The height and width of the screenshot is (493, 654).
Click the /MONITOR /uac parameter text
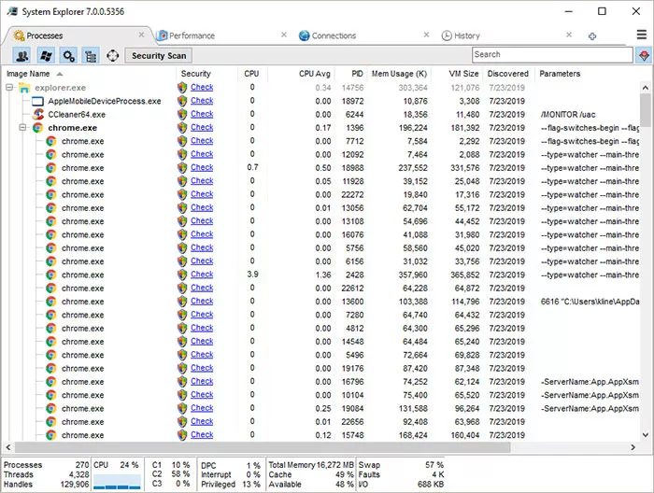[x=568, y=115]
